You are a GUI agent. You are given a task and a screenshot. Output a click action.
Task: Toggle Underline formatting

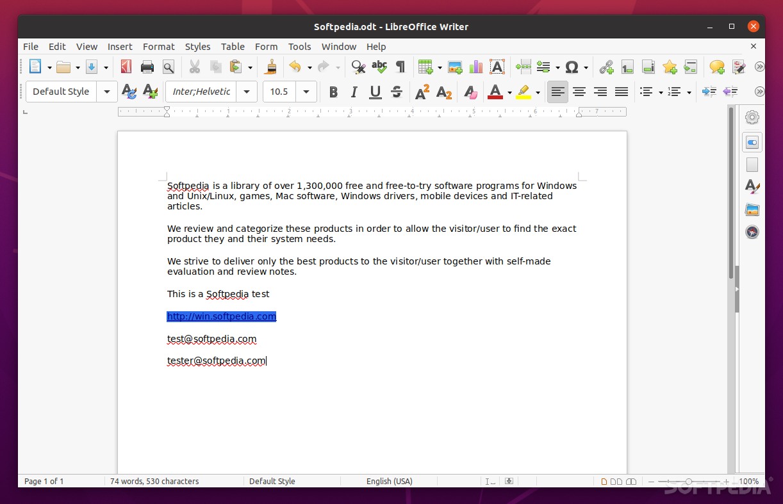click(375, 92)
